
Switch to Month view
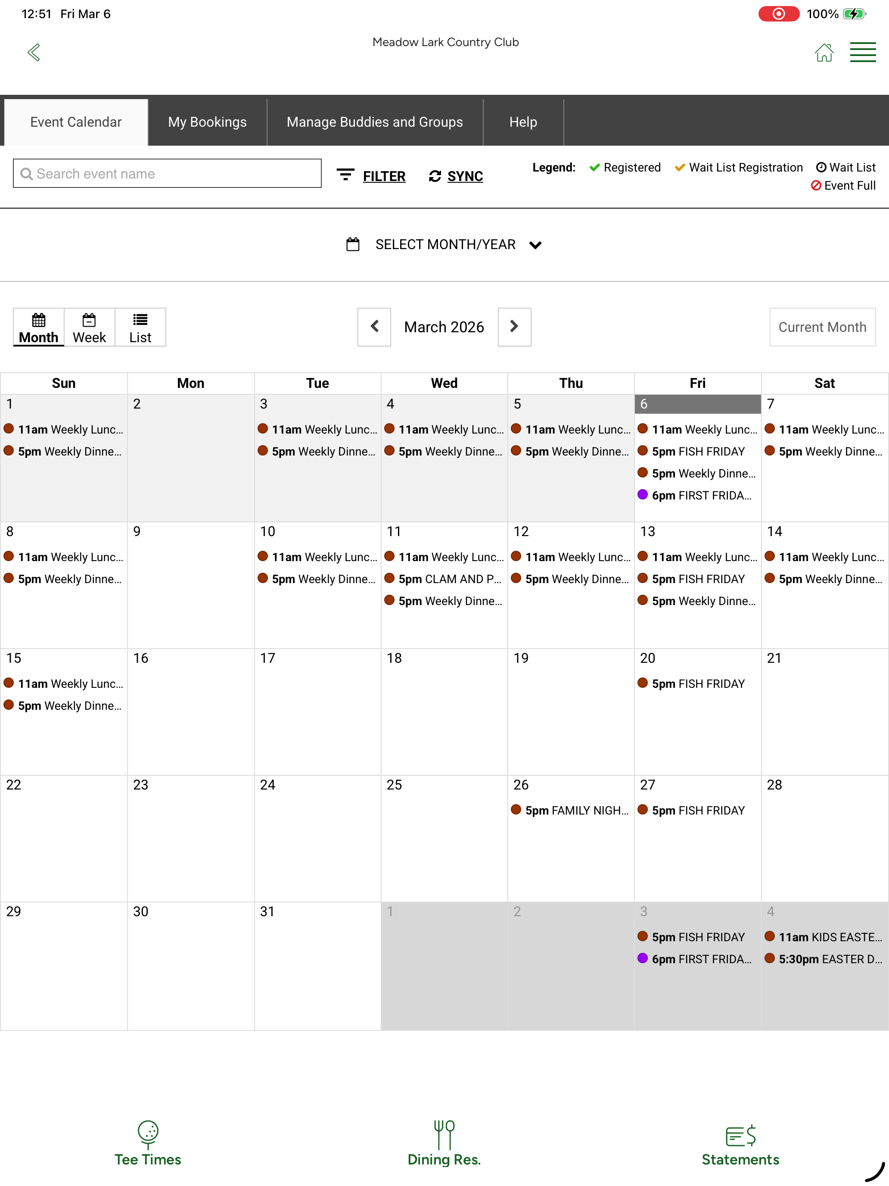point(39,328)
